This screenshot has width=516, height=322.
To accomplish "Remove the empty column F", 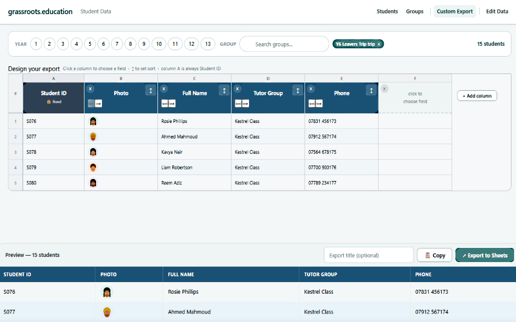I will pyautogui.click(x=384, y=89).
